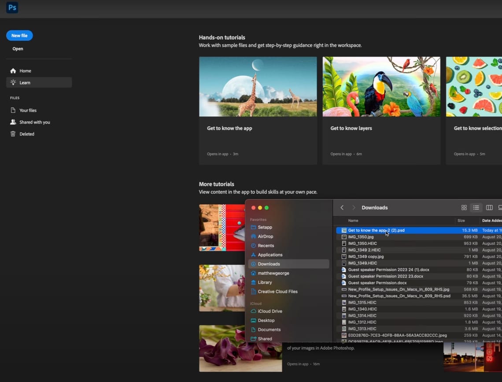Select IMG_1350.jpg in Downloads list
This screenshot has height=382, width=502.
coord(361,237)
